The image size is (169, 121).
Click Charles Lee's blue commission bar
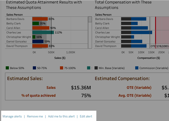[x=142, y=32]
